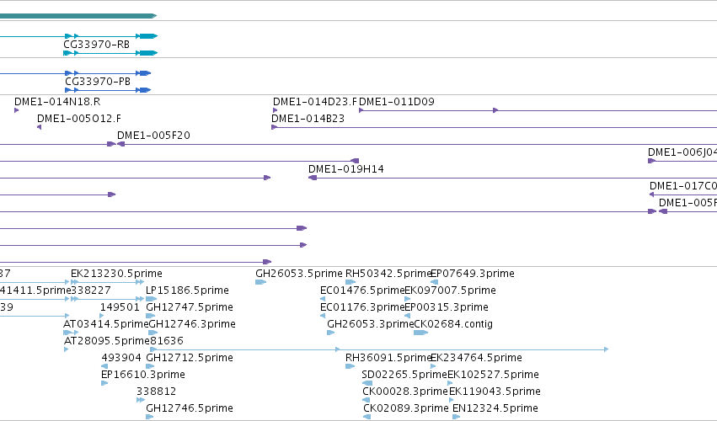Select the DME1-014N18.R feature label
This screenshot has height=421, width=717.
(x=57, y=102)
